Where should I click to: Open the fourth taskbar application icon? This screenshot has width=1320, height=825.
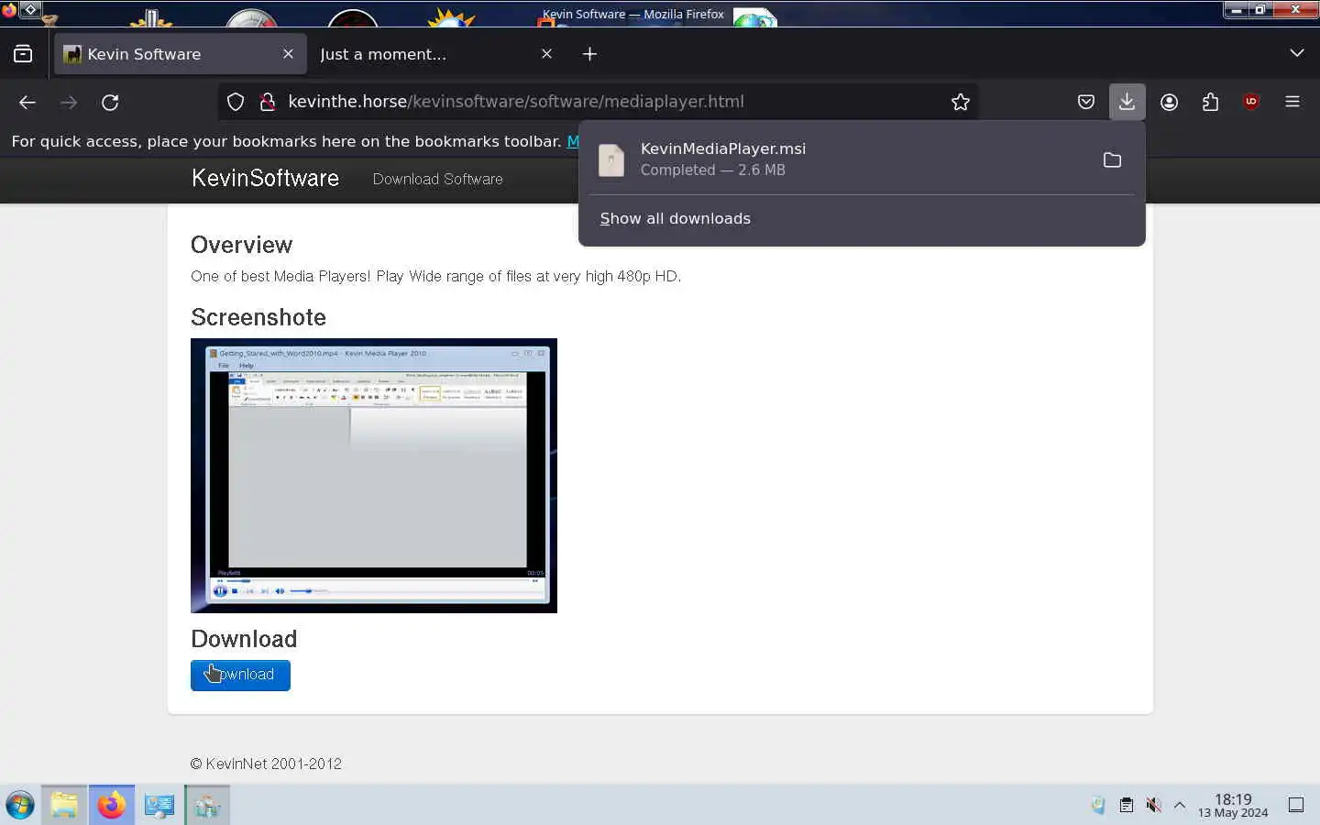pyautogui.click(x=207, y=805)
